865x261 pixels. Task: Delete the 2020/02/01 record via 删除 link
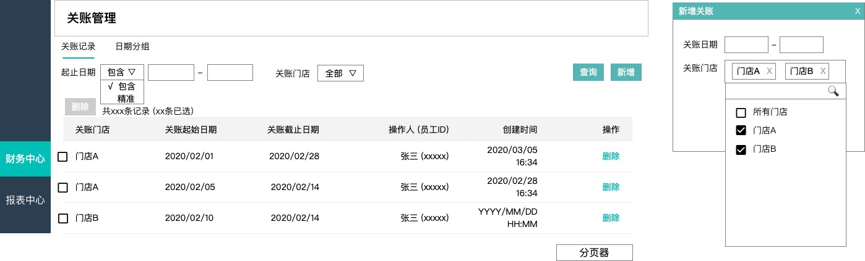611,156
